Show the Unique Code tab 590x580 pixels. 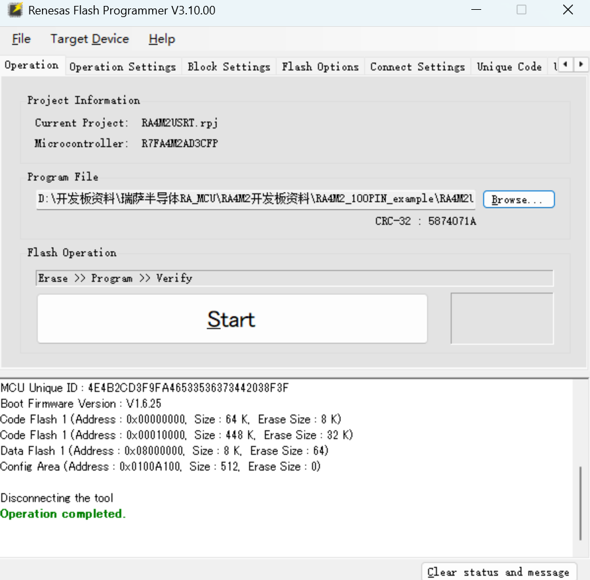tap(509, 67)
